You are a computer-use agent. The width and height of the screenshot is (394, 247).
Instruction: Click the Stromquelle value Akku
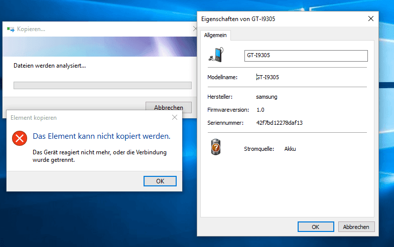pos(290,149)
